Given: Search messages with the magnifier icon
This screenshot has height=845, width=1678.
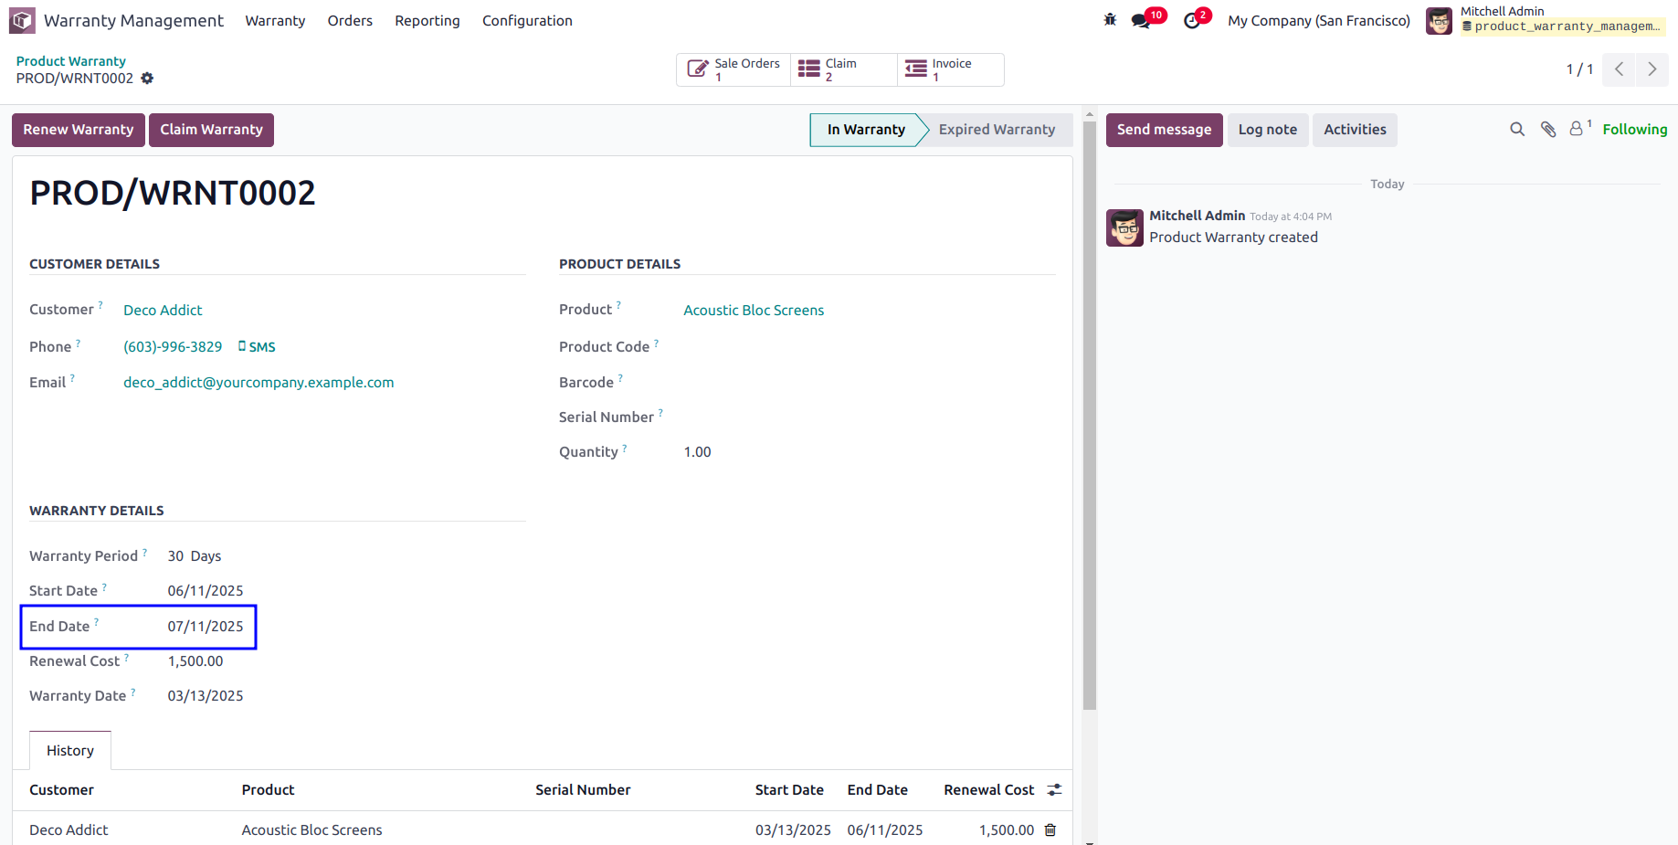Looking at the screenshot, I should (x=1517, y=130).
